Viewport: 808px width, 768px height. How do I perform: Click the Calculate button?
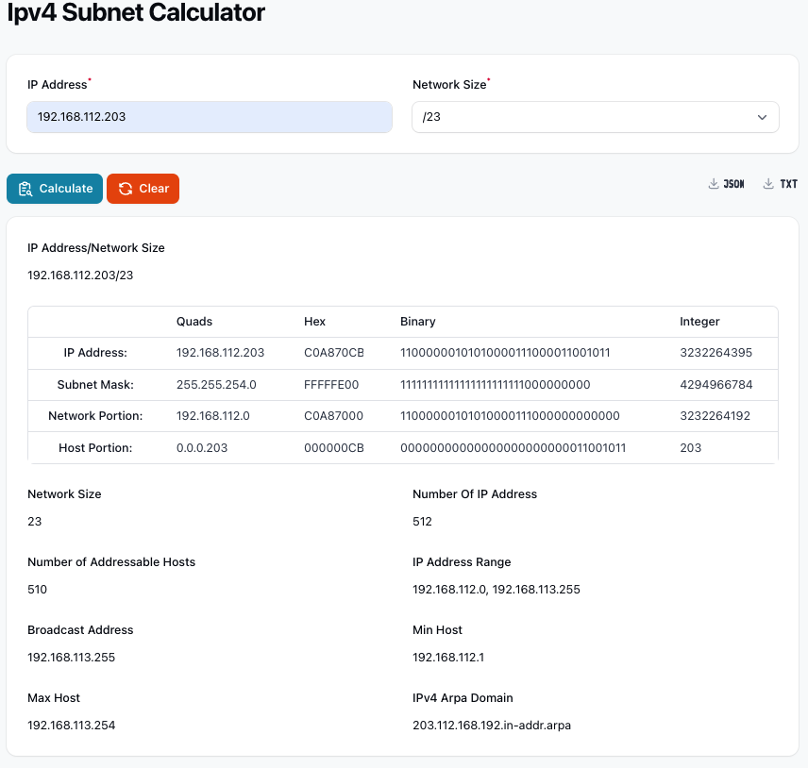tap(55, 189)
